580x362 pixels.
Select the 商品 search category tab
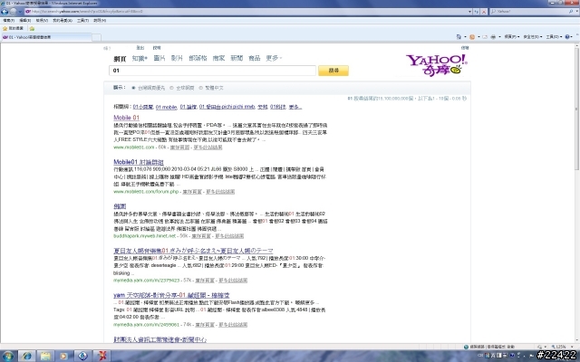[x=255, y=58]
